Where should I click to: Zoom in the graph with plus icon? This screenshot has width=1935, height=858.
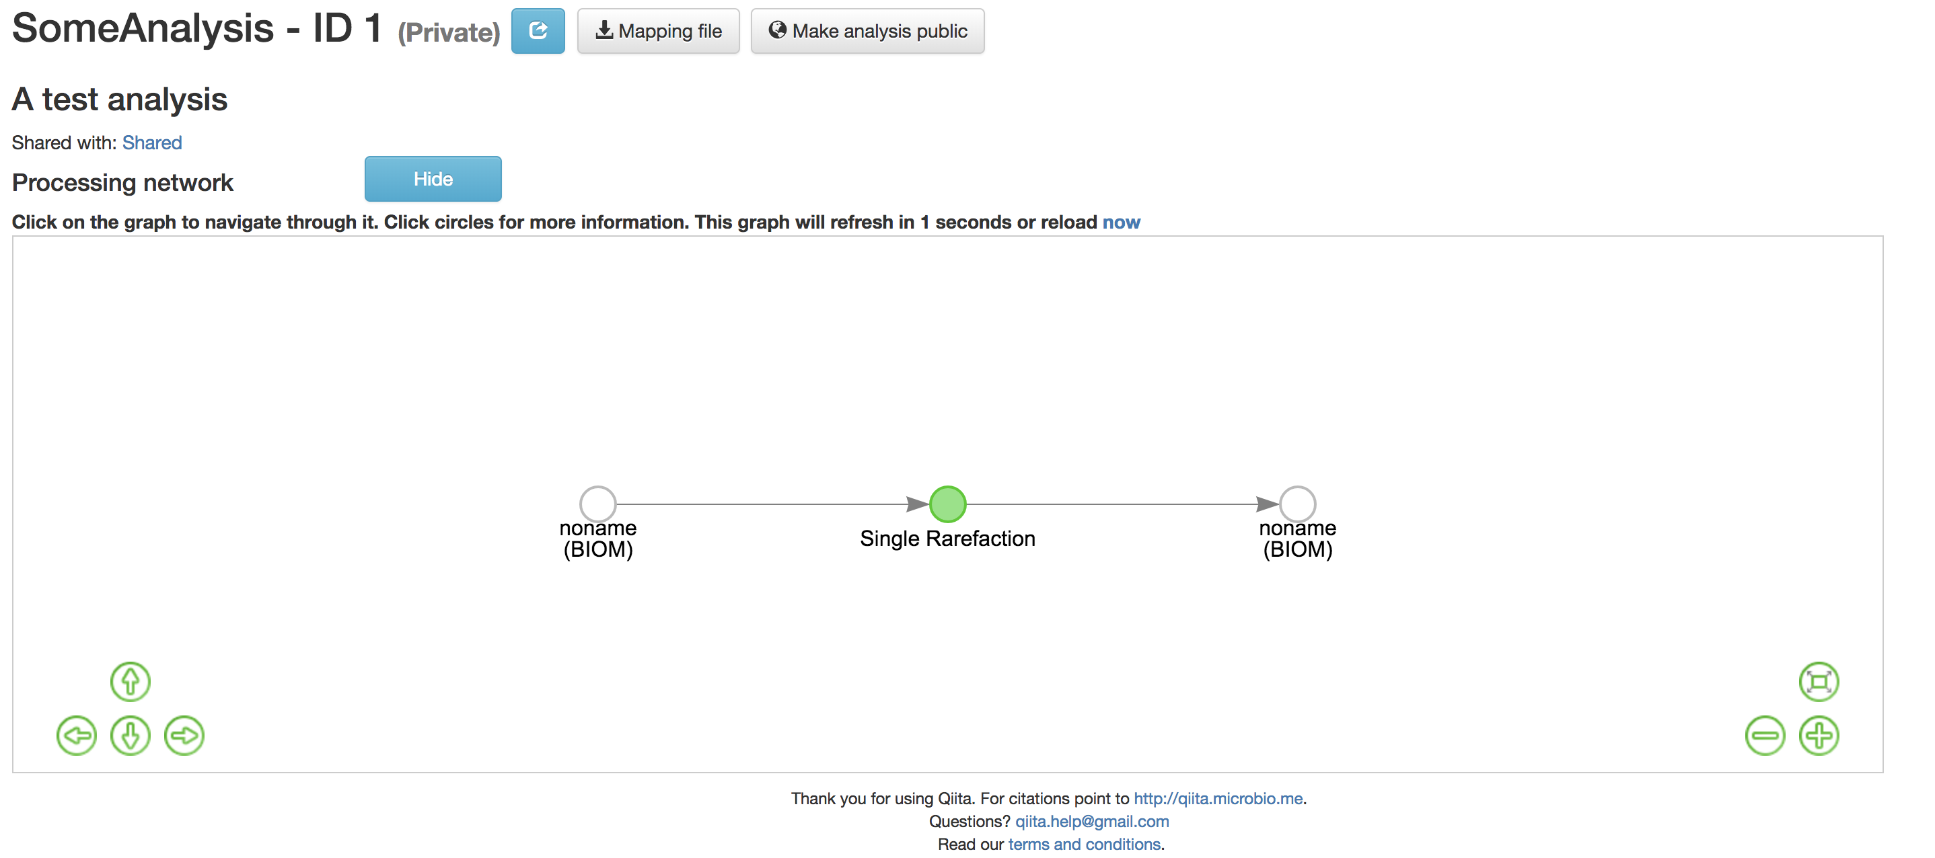point(1818,735)
